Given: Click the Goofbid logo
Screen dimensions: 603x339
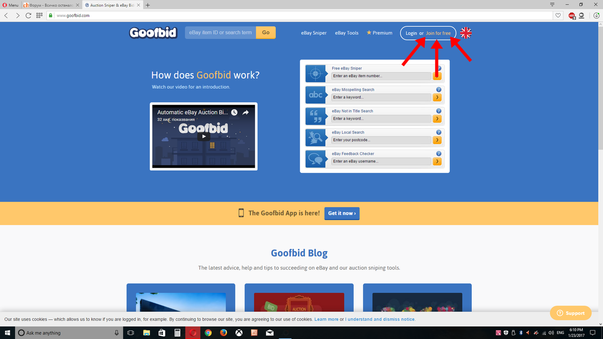Looking at the screenshot, I should pos(153,32).
